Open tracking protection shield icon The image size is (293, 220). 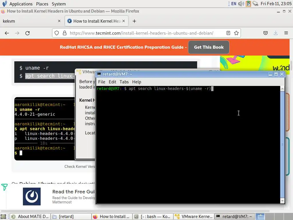click(x=57, y=33)
